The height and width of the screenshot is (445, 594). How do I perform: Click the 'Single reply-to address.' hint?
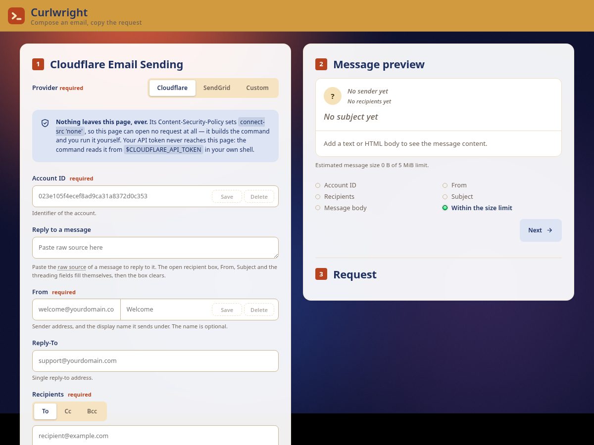coord(62,378)
